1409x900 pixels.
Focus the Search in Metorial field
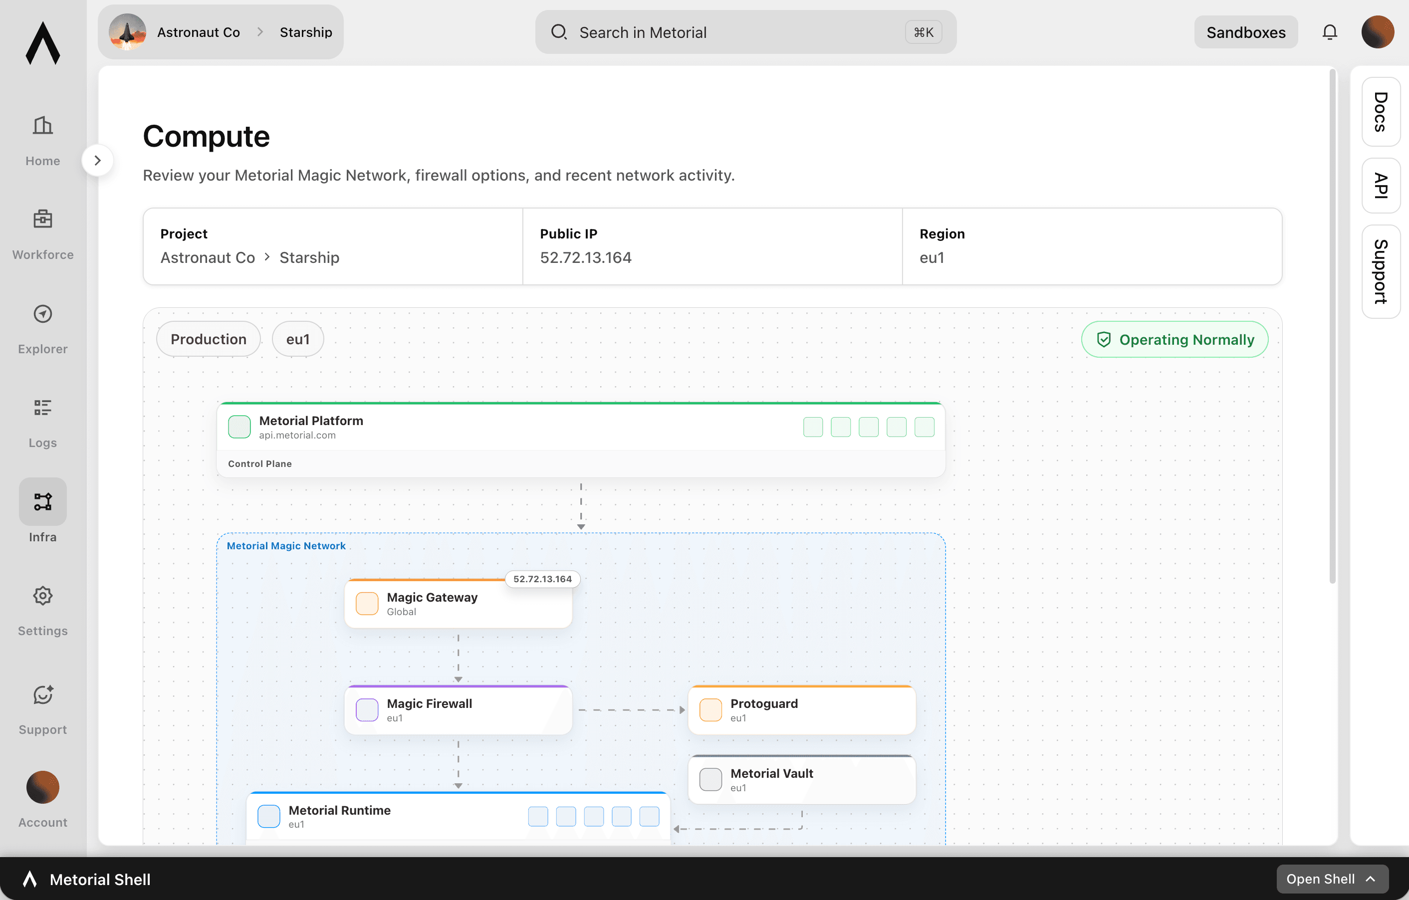pos(745,32)
